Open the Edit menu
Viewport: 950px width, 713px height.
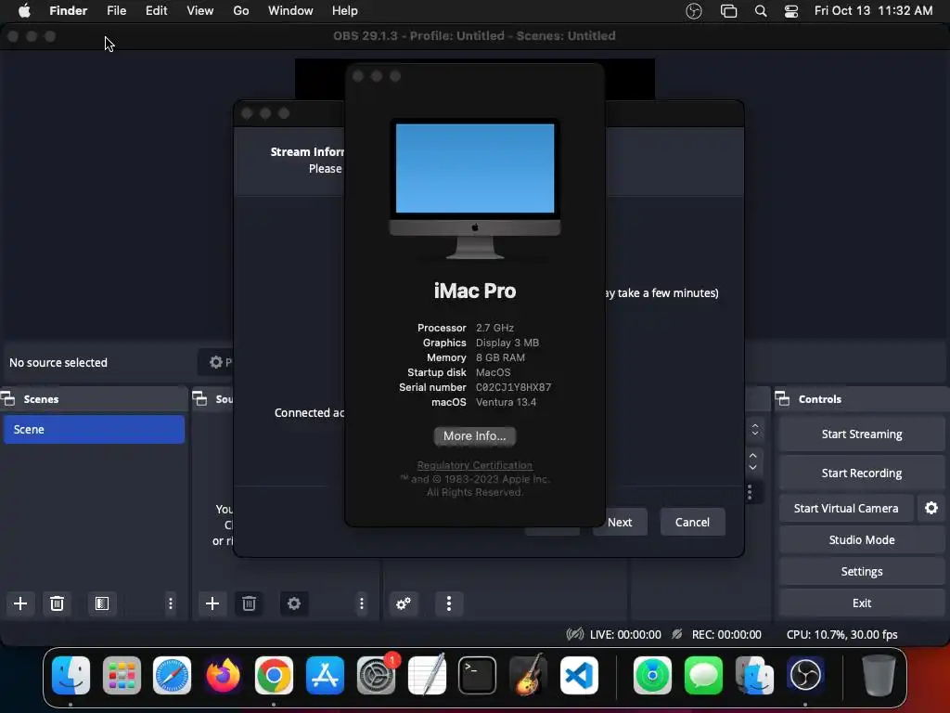[156, 11]
